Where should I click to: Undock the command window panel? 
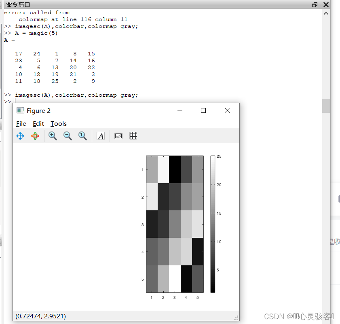coord(315,4)
